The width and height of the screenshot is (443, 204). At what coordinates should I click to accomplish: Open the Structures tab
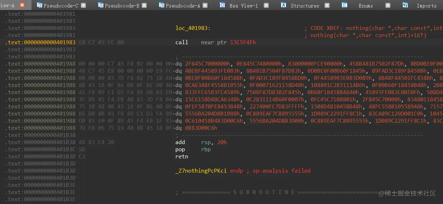click(305, 6)
